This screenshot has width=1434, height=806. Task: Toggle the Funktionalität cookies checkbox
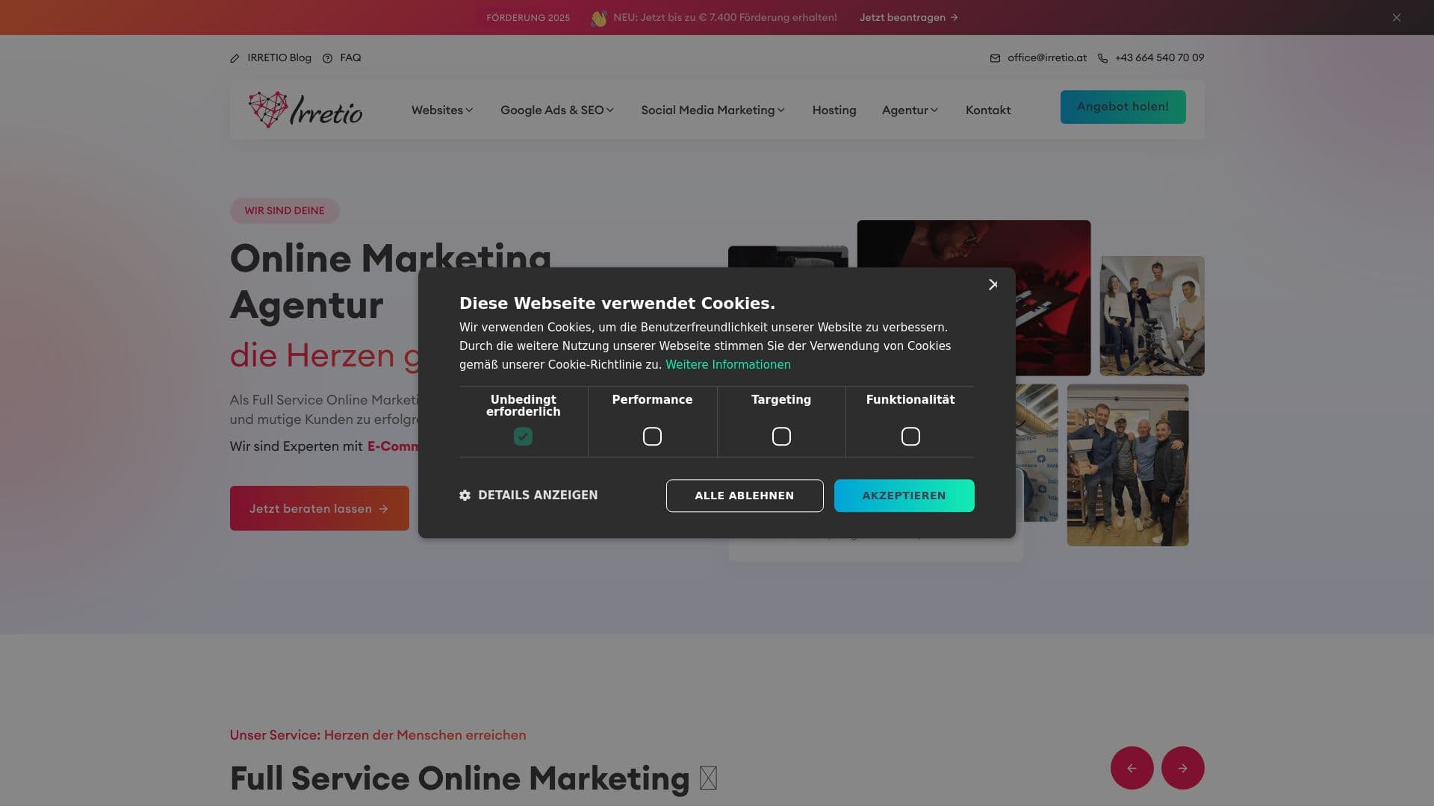910,436
